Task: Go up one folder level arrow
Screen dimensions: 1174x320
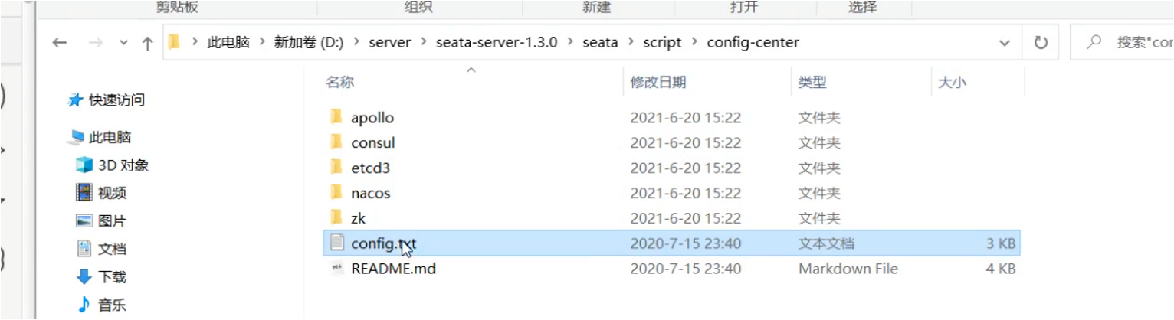Action: click(148, 44)
